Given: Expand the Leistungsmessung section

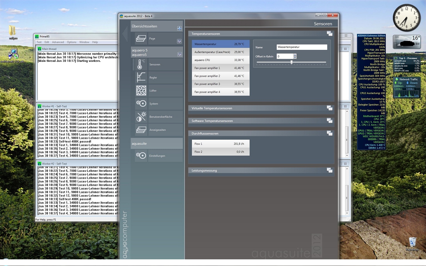Looking at the screenshot, I should pos(329,170).
